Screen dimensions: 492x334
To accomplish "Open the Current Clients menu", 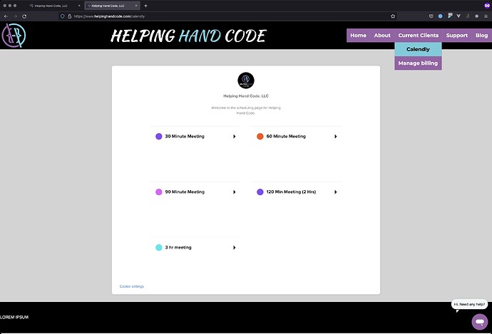I will pyautogui.click(x=419, y=36).
